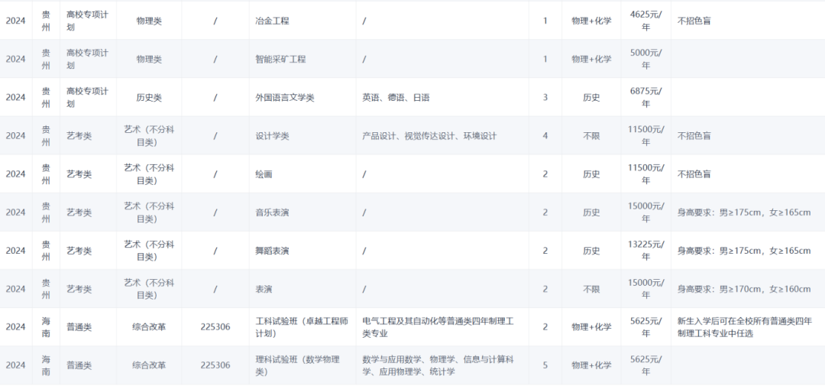Click the 13225元/年 tuition cell
825x386 pixels.
pyautogui.click(x=645, y=251)
